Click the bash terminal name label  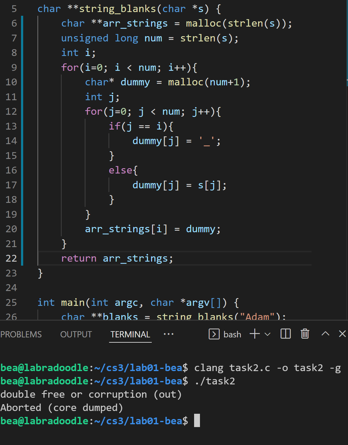click(x=232, y=334)
